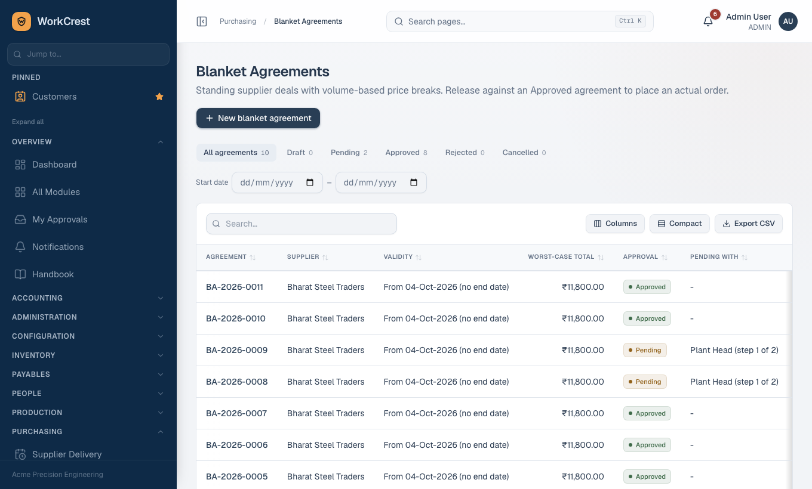Sort by the Approval column
Image resolution: width=812 pixels, height=489 pixels.
(645, 257)
